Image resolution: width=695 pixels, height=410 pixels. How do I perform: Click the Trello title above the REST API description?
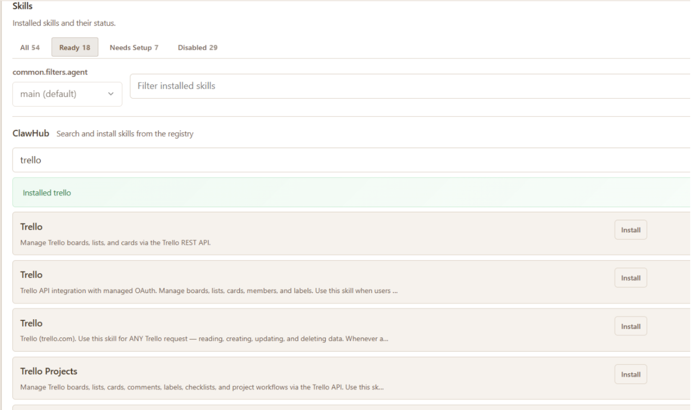31,227
